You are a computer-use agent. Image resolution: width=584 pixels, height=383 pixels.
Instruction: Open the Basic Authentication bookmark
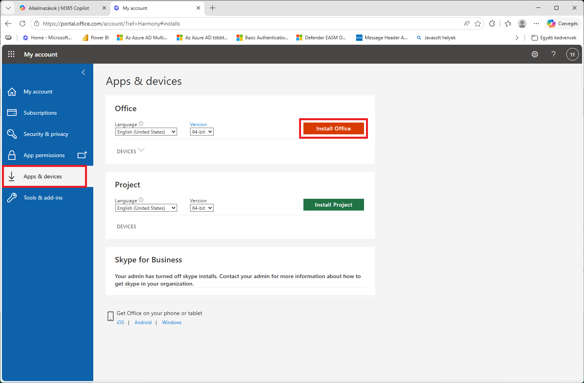pyautogui.click(x=262, y=38)
